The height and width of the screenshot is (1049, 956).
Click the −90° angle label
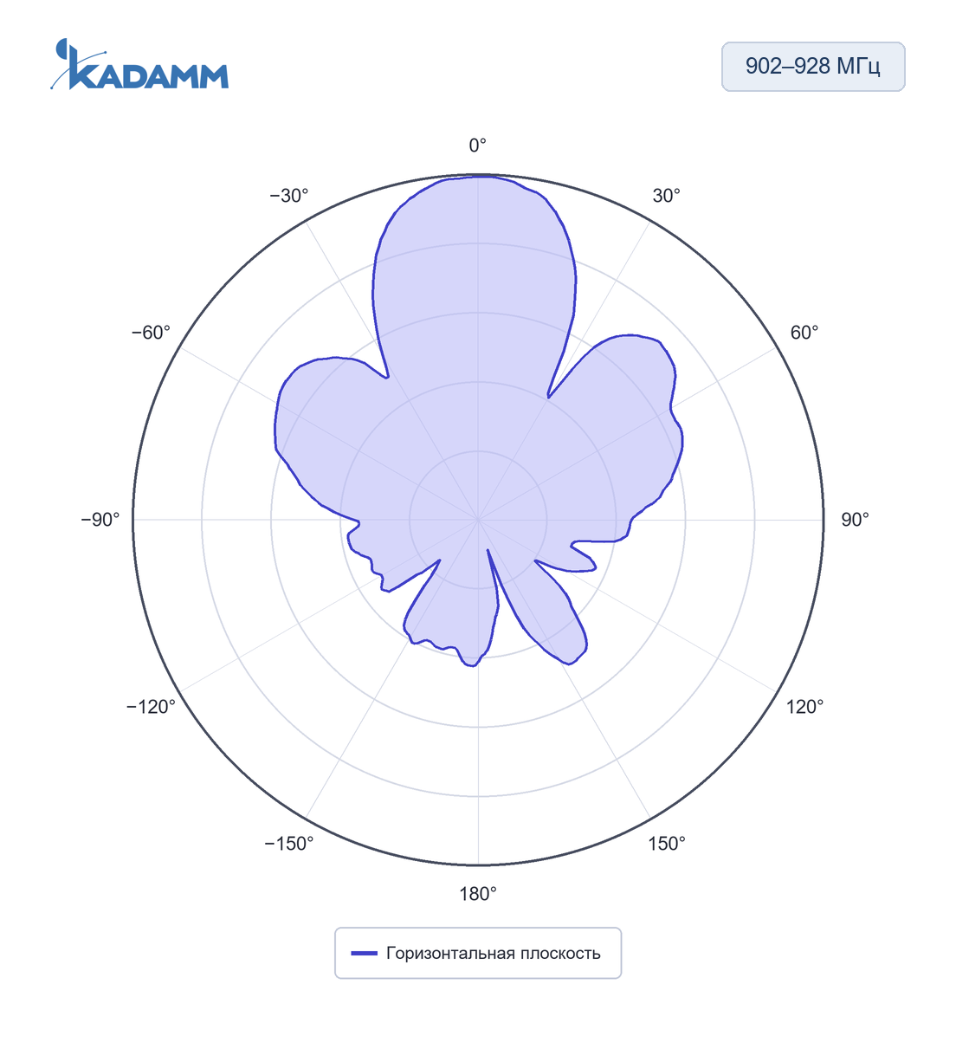[100, 520]
